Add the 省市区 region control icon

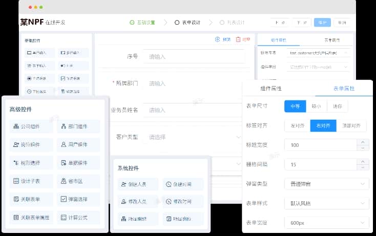coord(62,181)
